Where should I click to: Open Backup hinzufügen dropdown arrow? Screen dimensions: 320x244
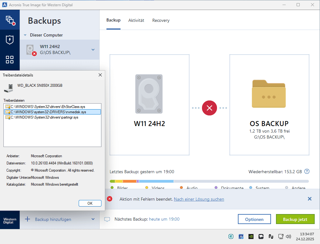click(93, 219)
